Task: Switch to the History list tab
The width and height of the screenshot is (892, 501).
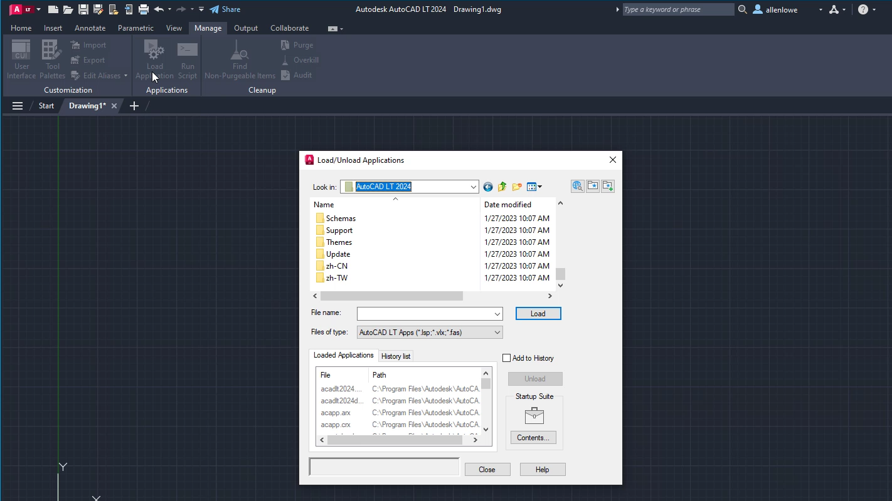Action: click(395, 356)
